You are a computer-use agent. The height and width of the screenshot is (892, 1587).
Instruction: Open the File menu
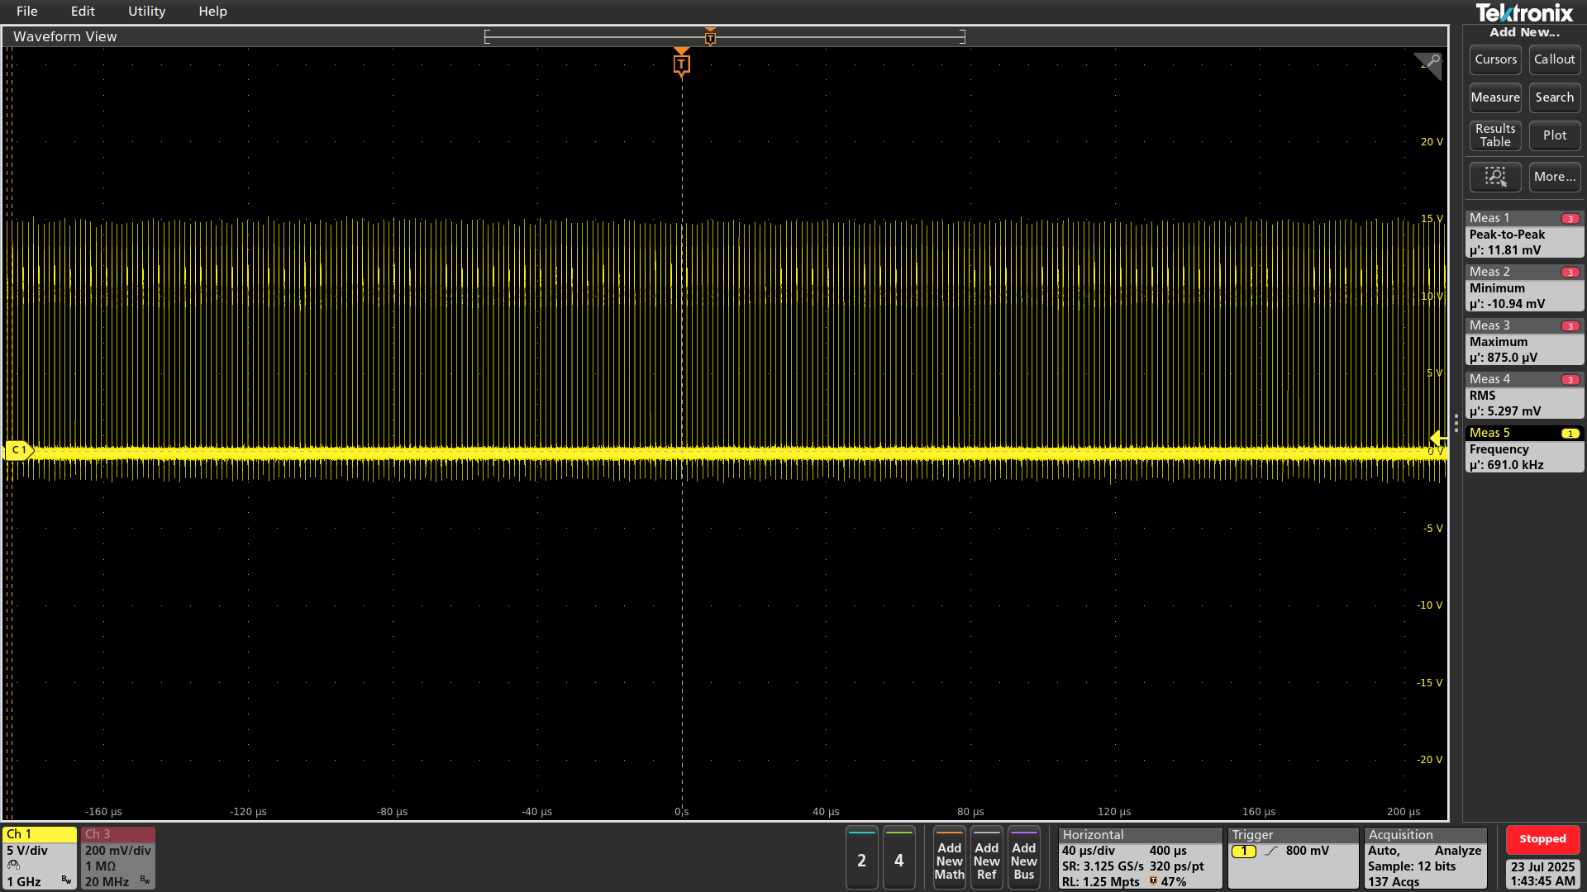[x=26, y=12]
